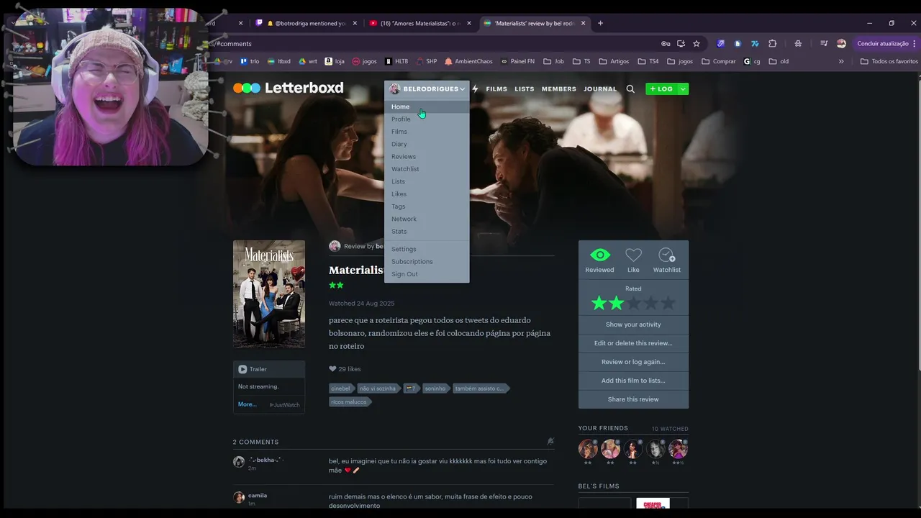The width and height of the screenshot is (921, 518).
Task: Open camila's commenter avatar
Action: 239,497
